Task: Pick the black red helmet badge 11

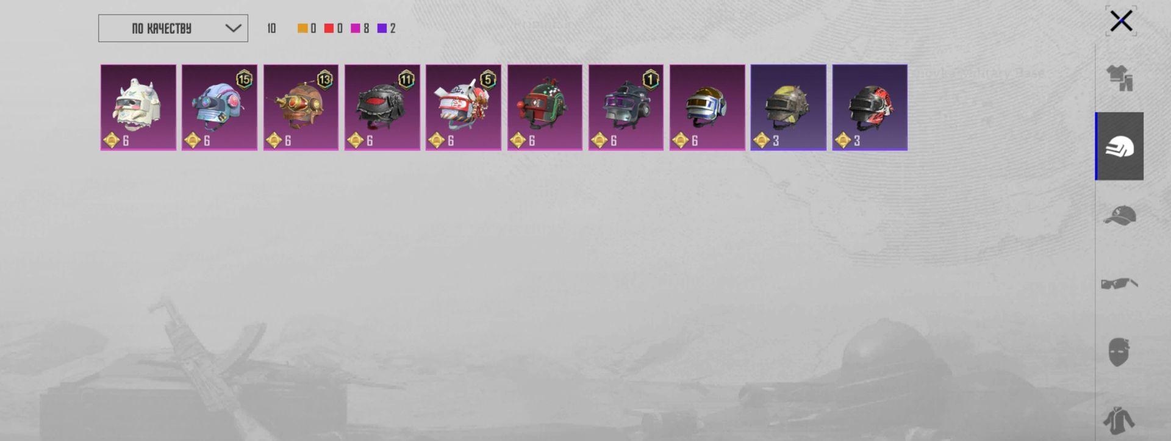Action: 382,107
